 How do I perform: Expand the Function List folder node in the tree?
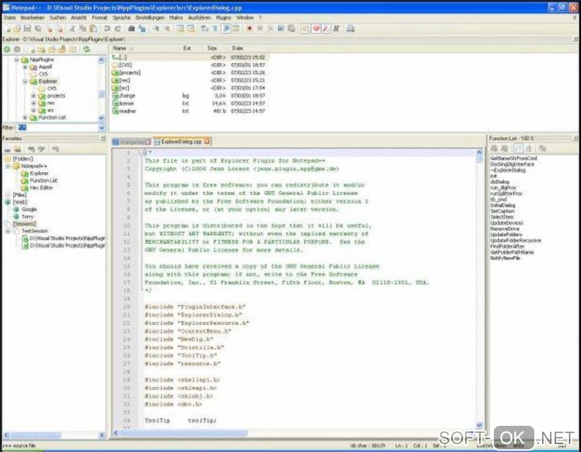point(25,118)
